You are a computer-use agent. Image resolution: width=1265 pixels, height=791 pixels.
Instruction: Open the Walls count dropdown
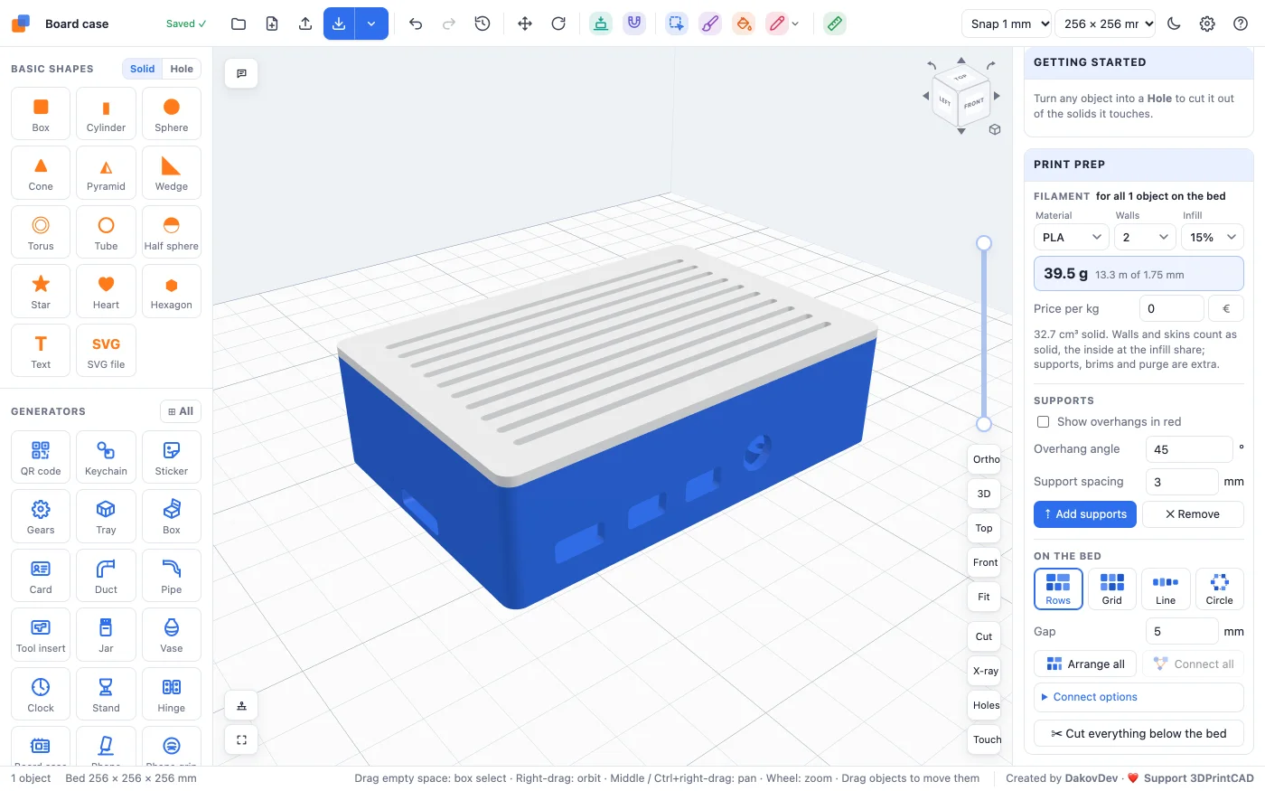click(x=1144, y=237)
